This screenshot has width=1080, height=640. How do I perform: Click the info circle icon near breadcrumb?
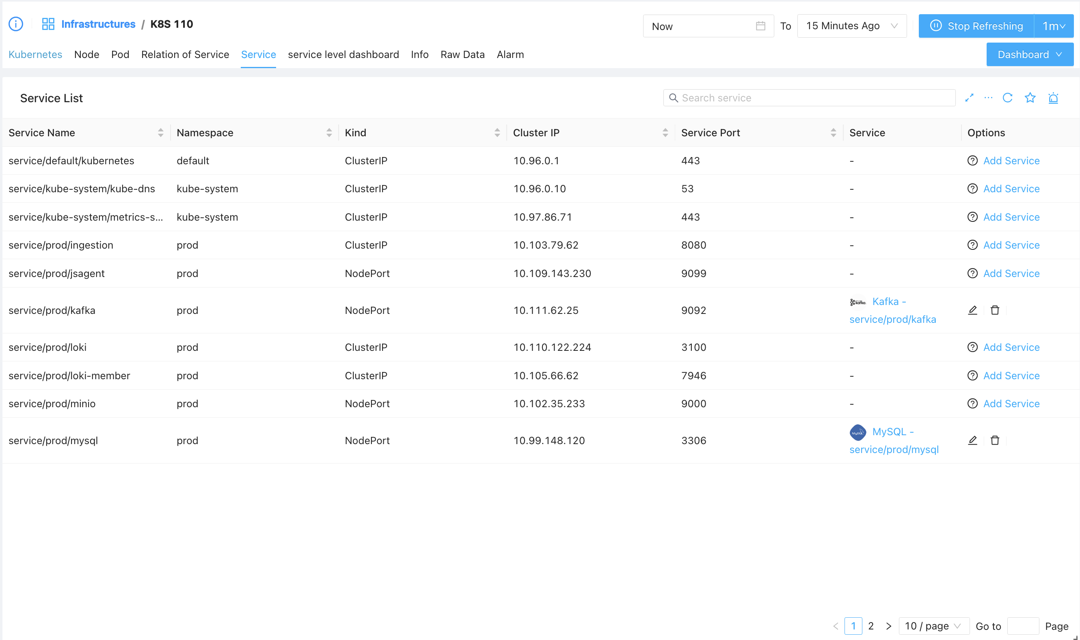pos(16,24)
